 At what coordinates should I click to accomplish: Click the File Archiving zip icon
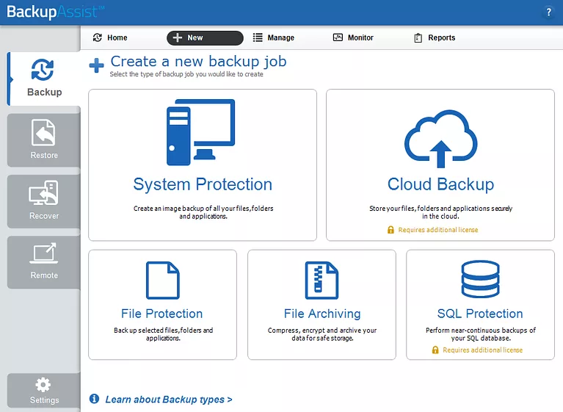pos(322,280)
